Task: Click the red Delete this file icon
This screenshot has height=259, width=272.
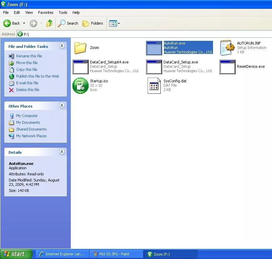Action: [x=11, y=90]
